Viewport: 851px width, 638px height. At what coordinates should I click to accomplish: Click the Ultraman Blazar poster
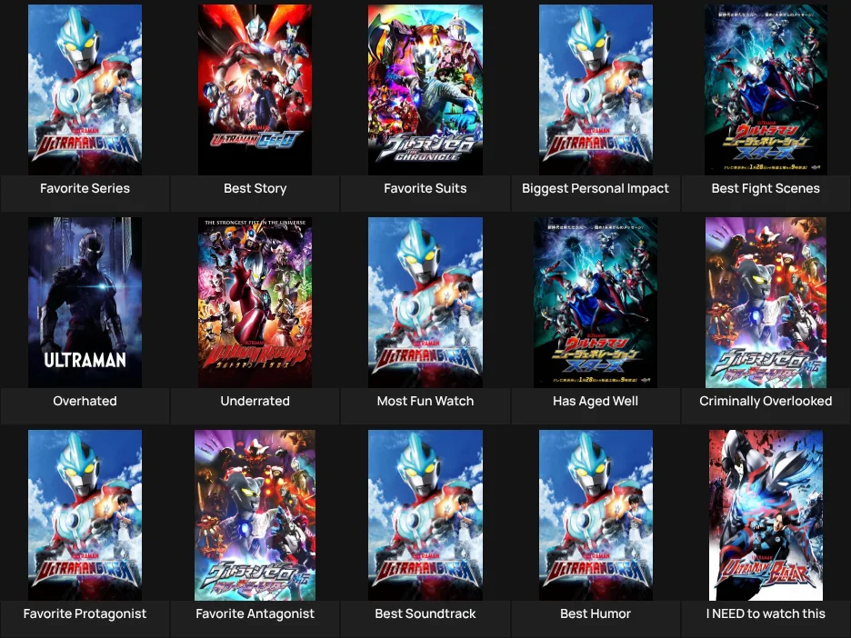point(766,514)
